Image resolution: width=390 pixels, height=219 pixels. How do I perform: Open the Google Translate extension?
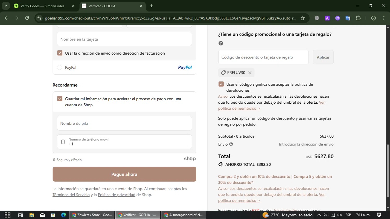click(x=348, y=18)
